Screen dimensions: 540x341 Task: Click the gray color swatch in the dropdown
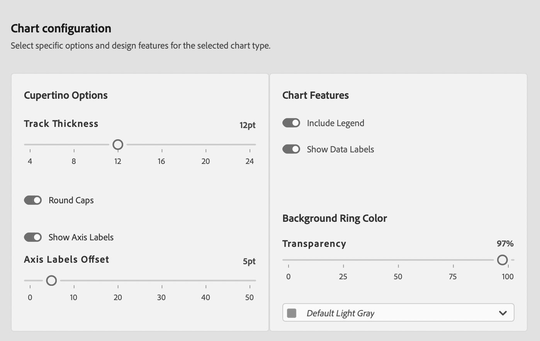click(x=292, y=313)
